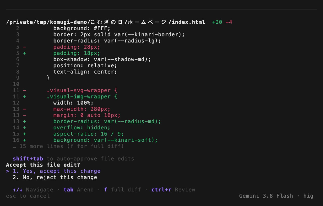This screenshot has width=323, height=206.
Task: Click the "position: relative;" line
Action: pos(85,66)
